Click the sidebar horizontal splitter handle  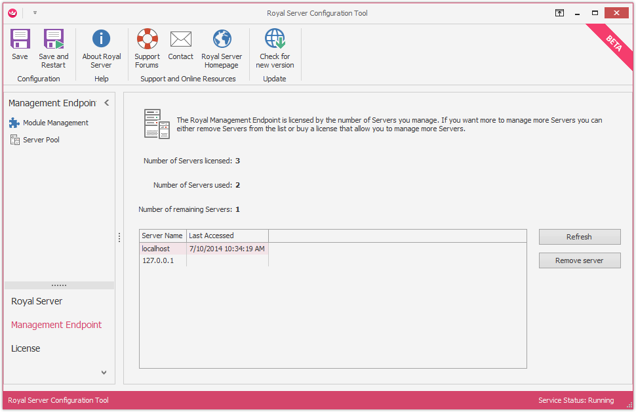pos(59,285)
